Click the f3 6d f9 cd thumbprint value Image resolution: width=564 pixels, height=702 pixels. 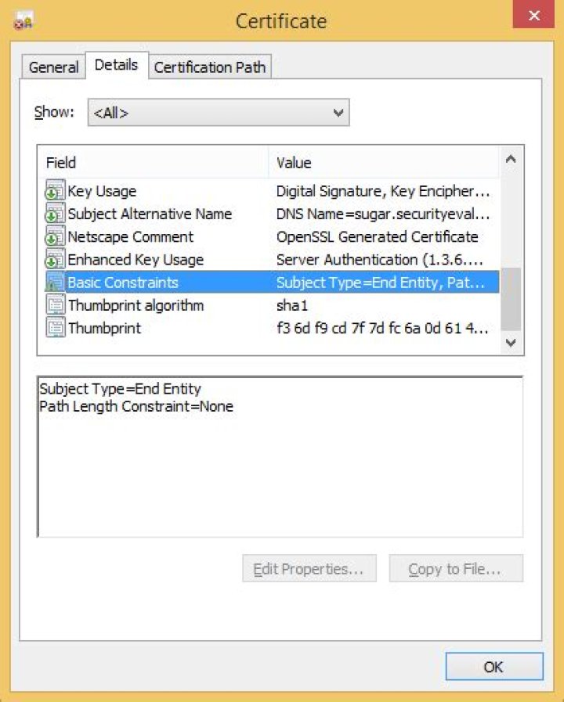pyautogui.click(x=382, y=328)
